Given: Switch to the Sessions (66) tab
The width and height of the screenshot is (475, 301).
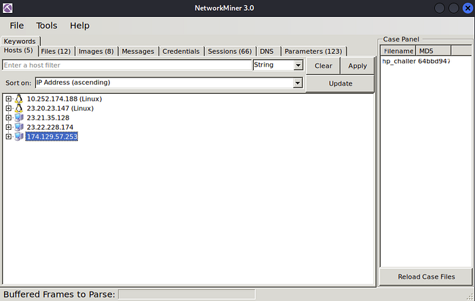Looking at the screenshot, I should click(x=229, y=51).
